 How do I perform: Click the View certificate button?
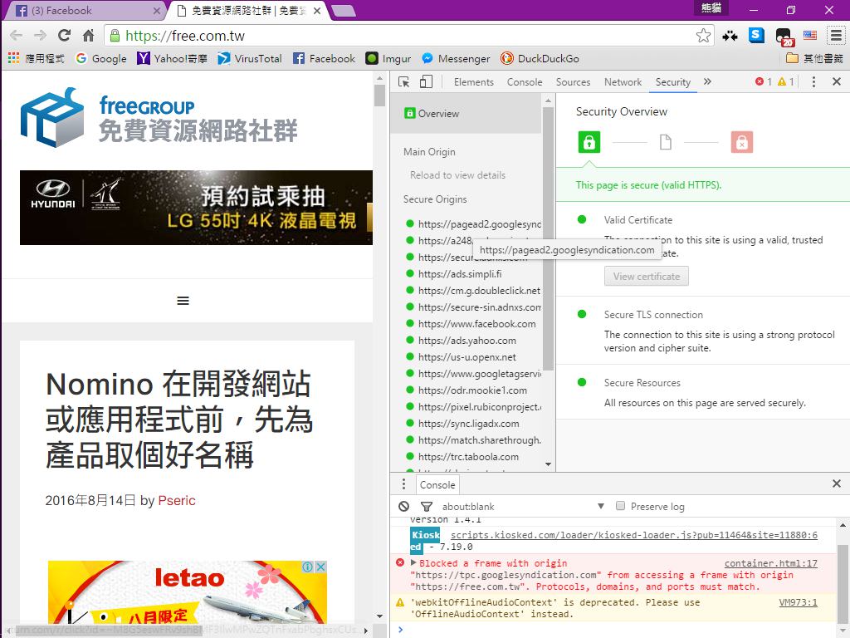click(646, 277)
